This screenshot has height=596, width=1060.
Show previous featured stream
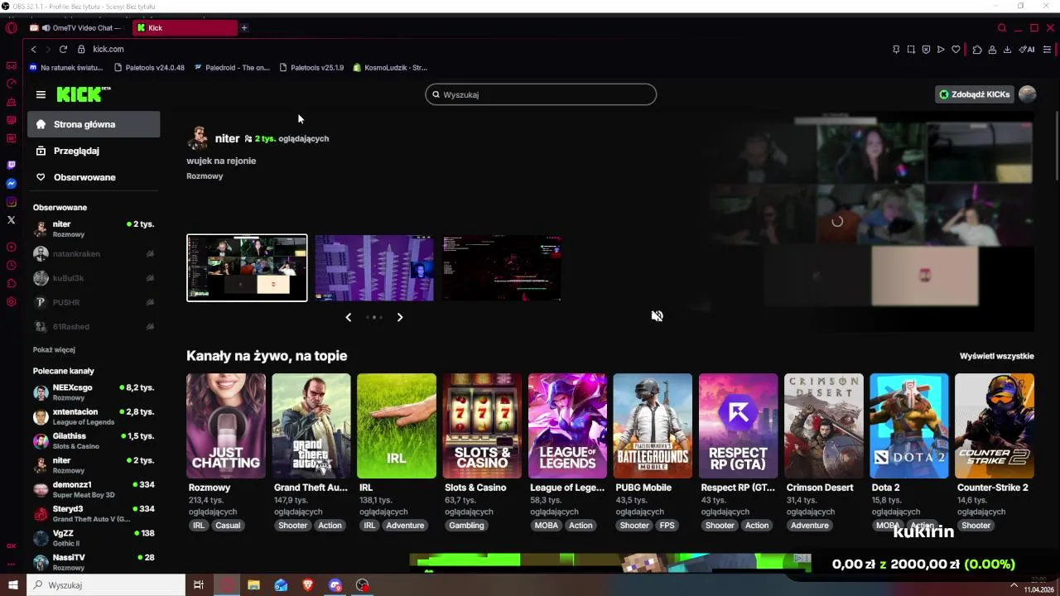pos(348,317)
